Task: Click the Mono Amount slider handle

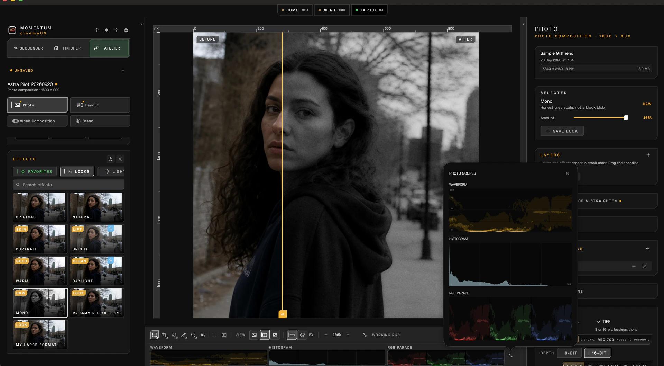Action: point(626,118)
